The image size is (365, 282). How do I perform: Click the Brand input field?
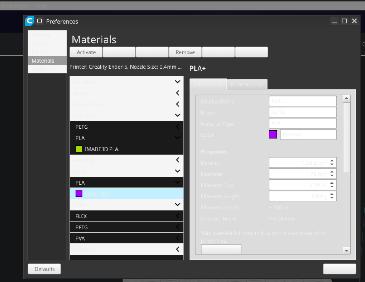tap(303, 112)
